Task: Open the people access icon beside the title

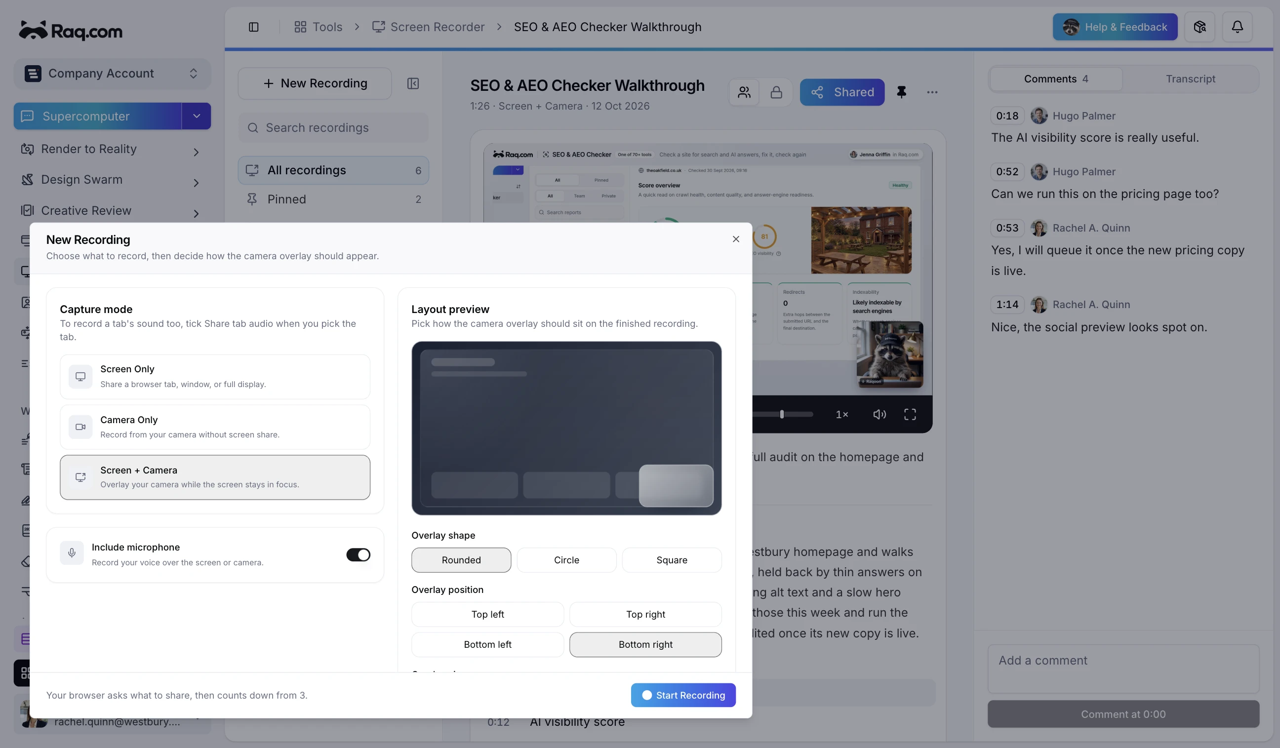Action: coord(744,92)
